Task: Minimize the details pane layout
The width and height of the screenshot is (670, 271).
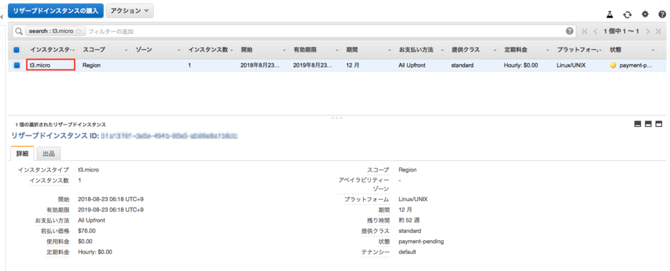Action: pyautogui.click(x=638, y=124)
